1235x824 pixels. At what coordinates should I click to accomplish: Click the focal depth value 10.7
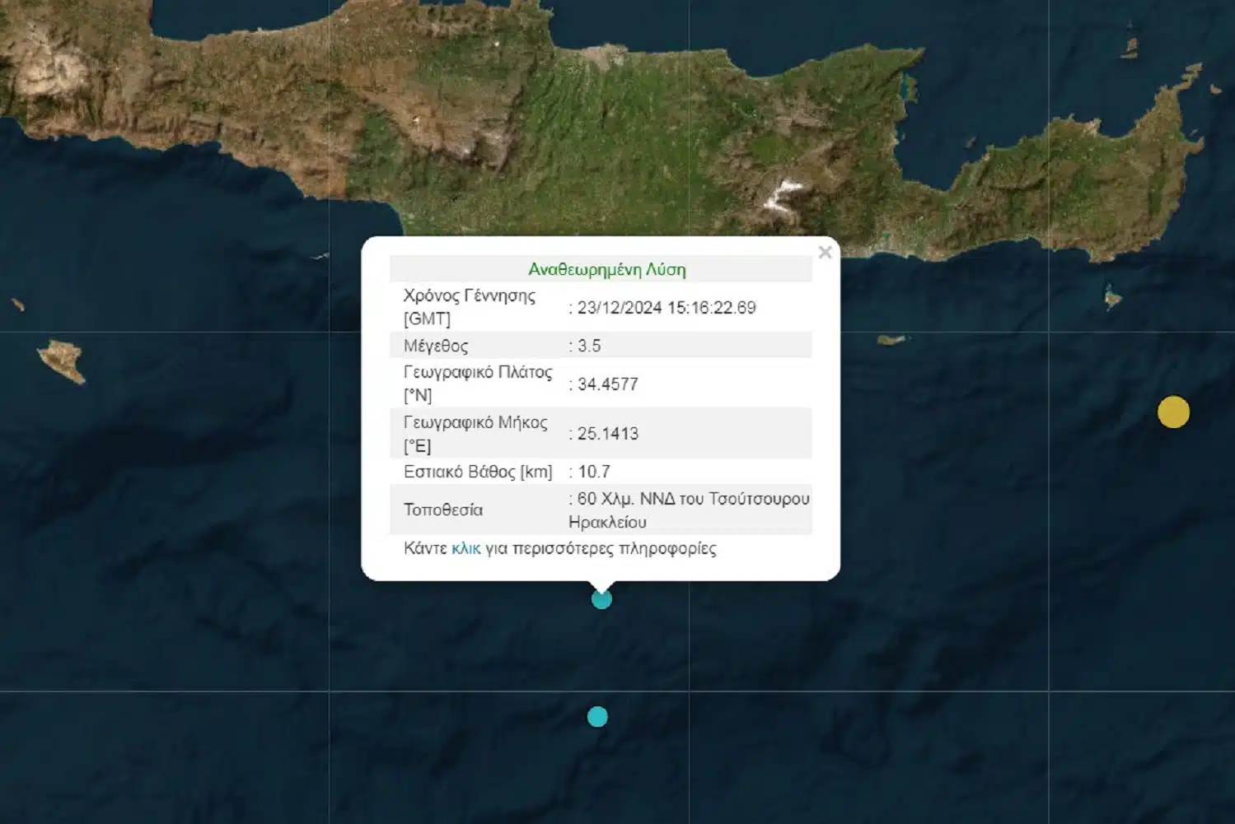[593, 472]
